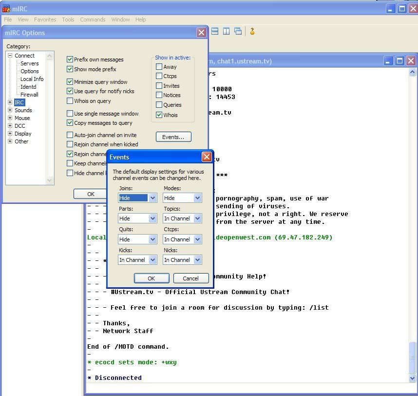Click the mIRC application icon in title bar
Screen dimensions: 418x396
tap(6, 9)
